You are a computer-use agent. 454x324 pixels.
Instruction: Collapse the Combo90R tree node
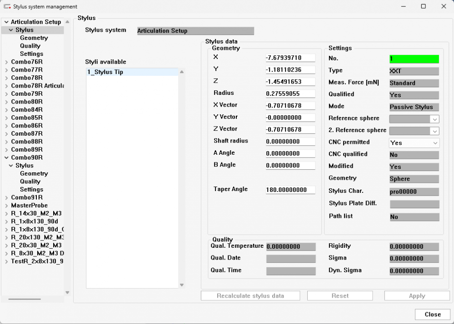[x=6, y=158]
